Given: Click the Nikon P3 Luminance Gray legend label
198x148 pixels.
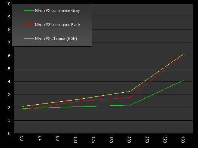Looking at the screenshot, I should tap(57, 10).
